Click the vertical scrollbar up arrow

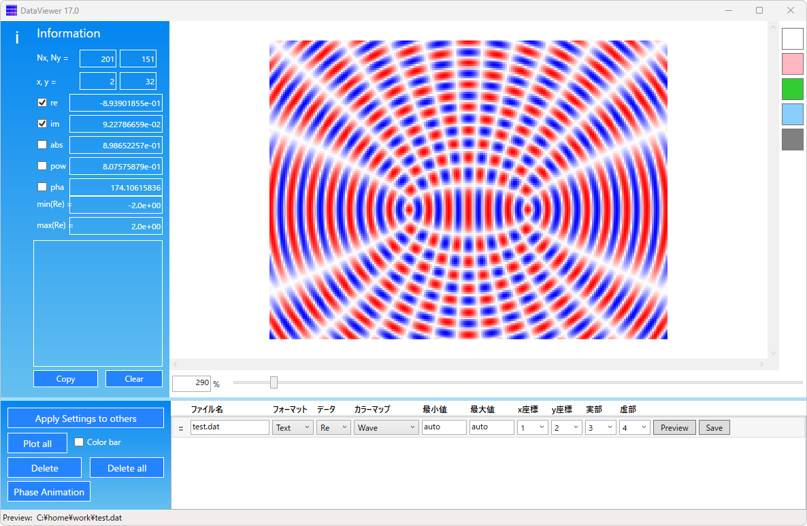[773, 27]
